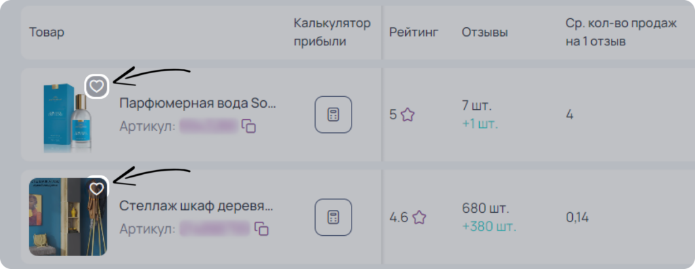Click the Ср. кол-во продаж header

tap(621, 33)
